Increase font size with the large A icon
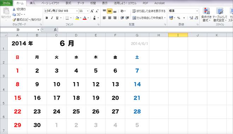233x134 pixels. [92, 11]
